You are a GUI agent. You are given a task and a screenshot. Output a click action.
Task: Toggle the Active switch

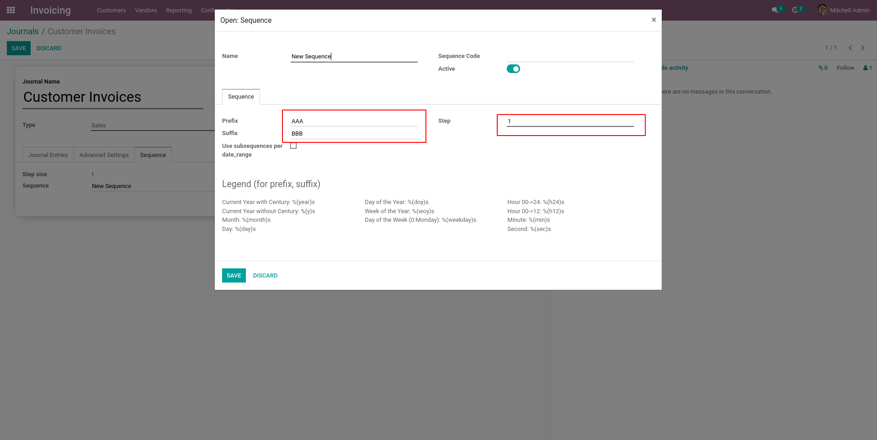tap(513, 69)
